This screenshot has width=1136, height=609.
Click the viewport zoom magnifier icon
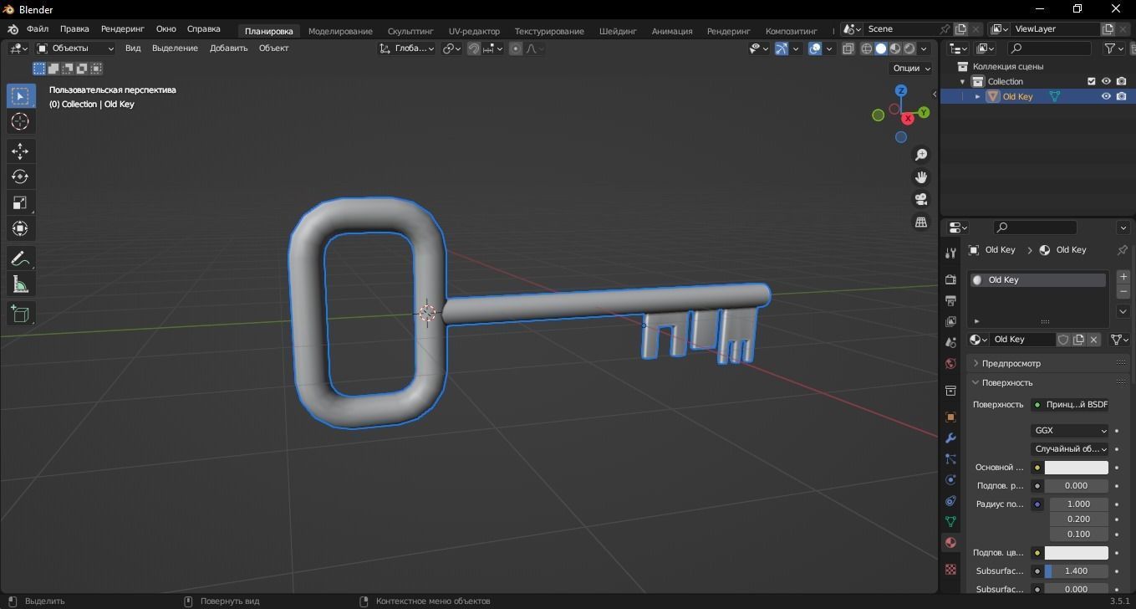pos(921,155)
